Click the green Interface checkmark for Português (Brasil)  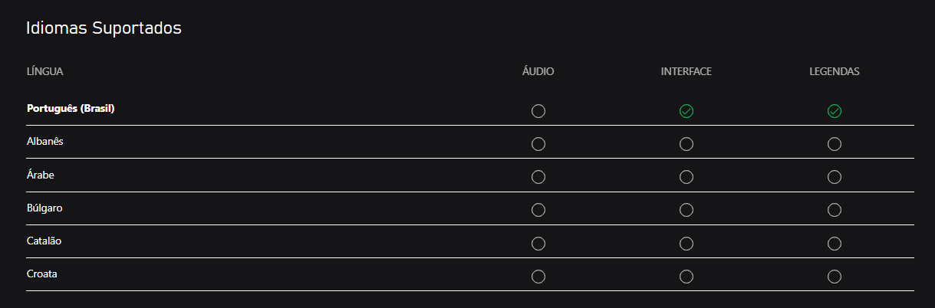[686, 111]
